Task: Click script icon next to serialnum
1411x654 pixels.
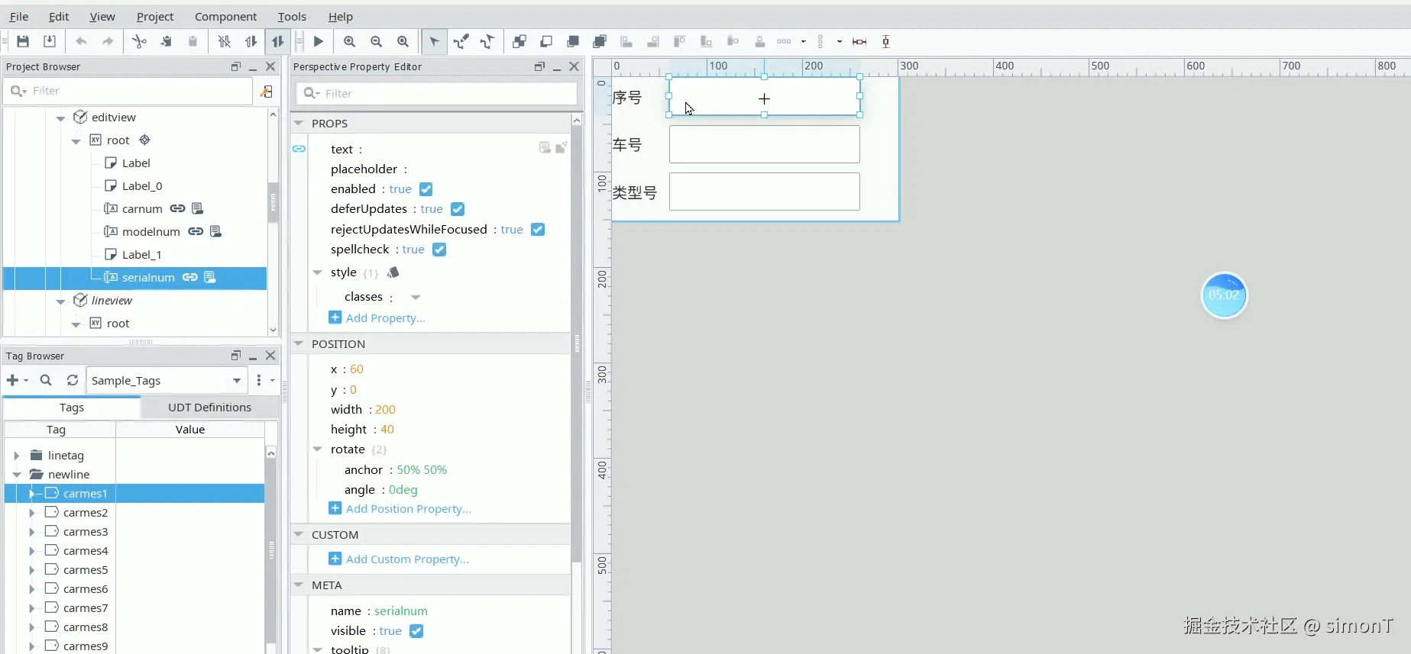Action: 209,277
